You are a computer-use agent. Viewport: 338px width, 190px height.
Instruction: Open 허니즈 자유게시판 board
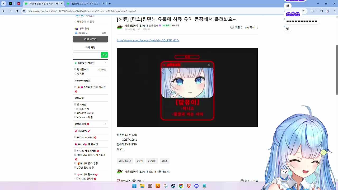87,151
